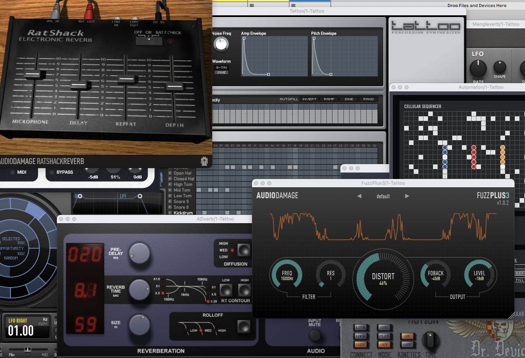Click the Audio Damage robot logo icon
Image resolution: width=525 pixels, height=358 pixels.
click(x=204, y=161)
